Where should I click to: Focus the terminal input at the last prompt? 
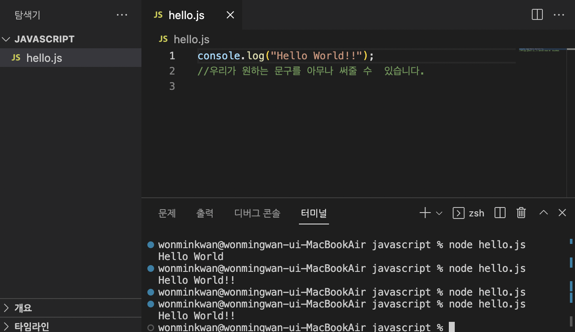point(451,327)
